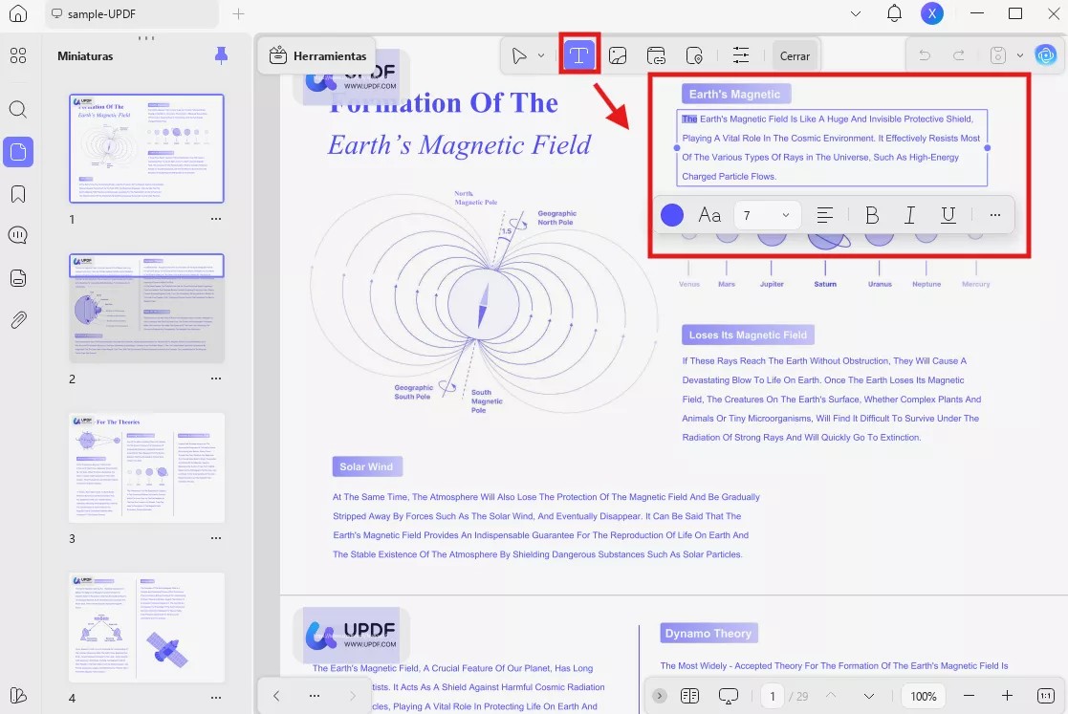Open options menu for page 2 thumbnail
This screenshot has height=714, width=1068.
216,379
